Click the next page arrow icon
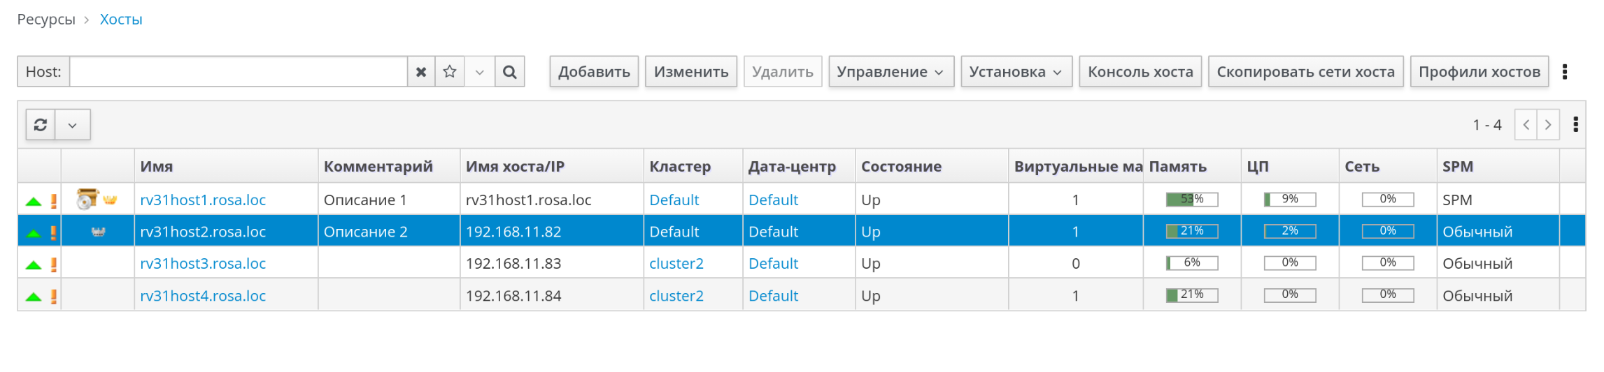This screenshot has height=372, width=1604. coord(1548,125)
